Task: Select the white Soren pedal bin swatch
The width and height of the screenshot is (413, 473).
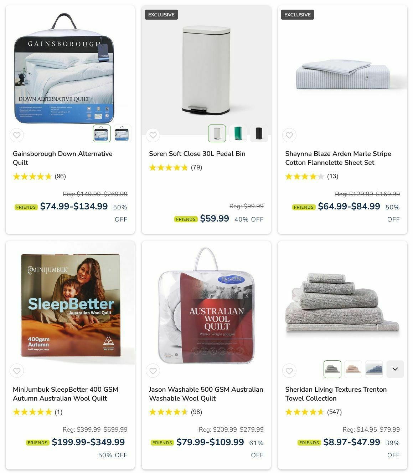Action: tap(217, 133)
